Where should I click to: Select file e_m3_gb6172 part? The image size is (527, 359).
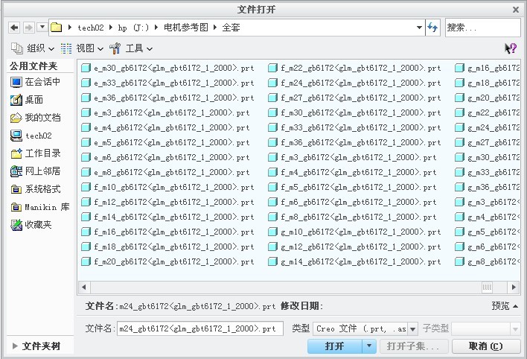pos(165,112)
